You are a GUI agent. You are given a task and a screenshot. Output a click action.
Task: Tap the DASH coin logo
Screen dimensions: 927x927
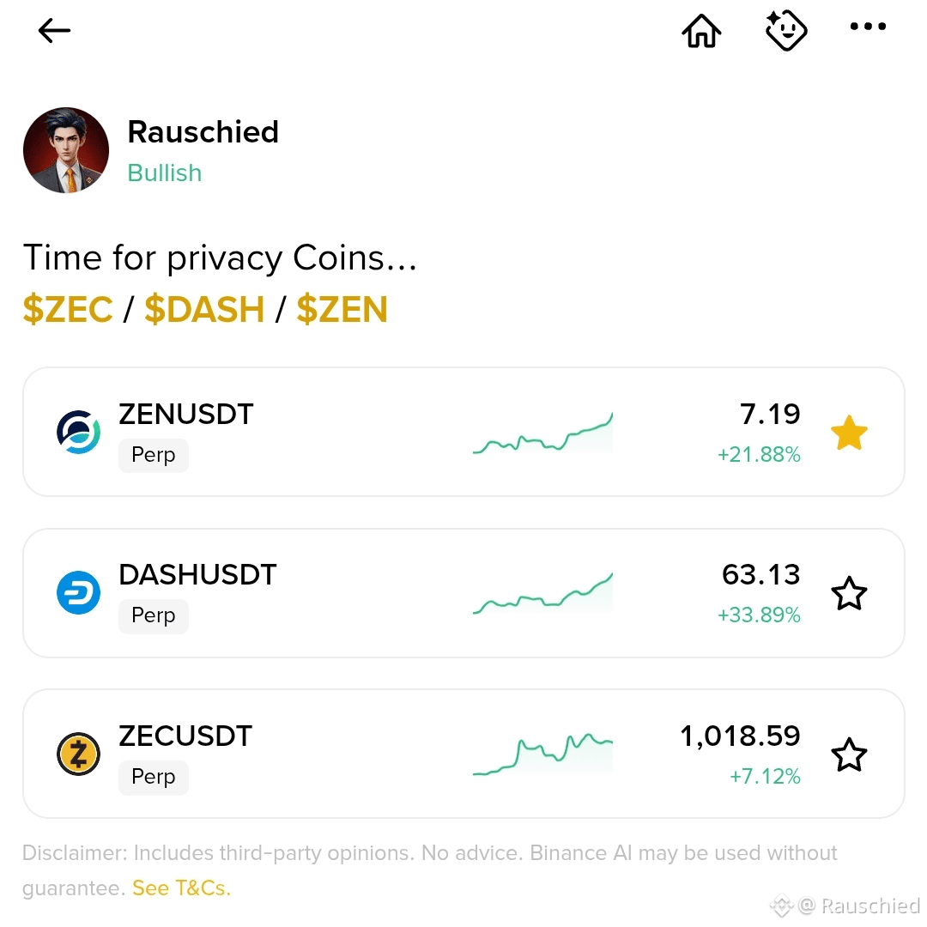pyautogui.click(x=78, y=592)
